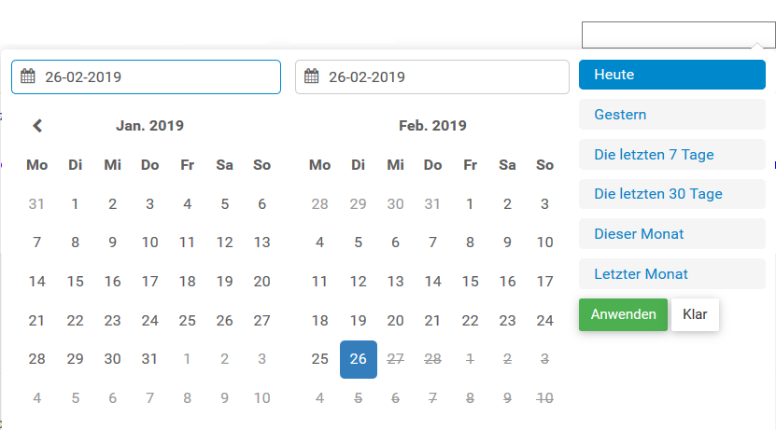Select the Heute preset range
The image size is (776, 430).
(x=671, y=75)
